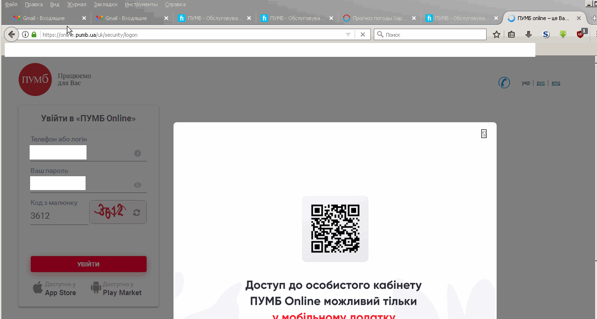Click the phone contact icon near language links
Viewport: 597px width, 319px height.
coord(504,83)
